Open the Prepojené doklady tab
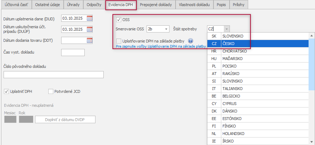This screenshot has width=315, height=145. (x=156, y=5)
